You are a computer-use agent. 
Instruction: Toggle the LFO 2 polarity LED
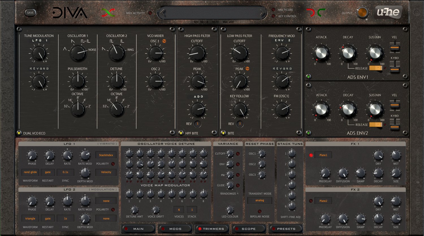click(x=113, y=209)
